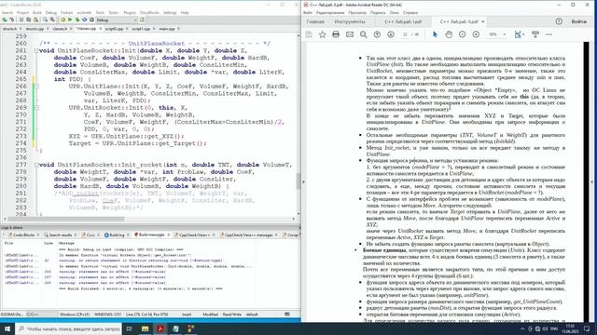597x335 pixels.
Task: Click the email envelope icon in Acrobat
Action: click(350, 34)
